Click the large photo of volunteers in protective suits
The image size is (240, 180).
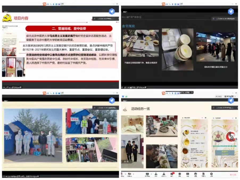33,135
